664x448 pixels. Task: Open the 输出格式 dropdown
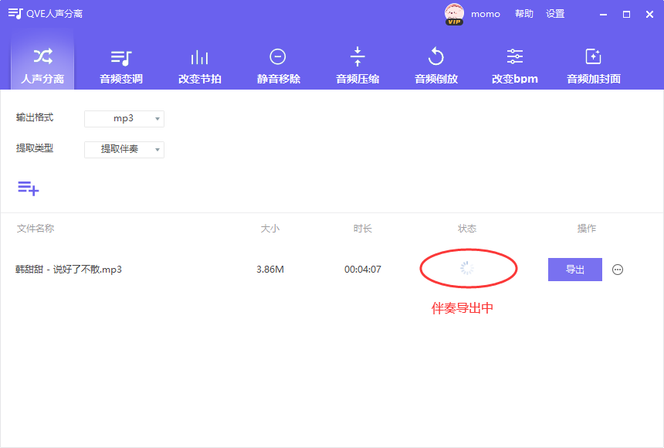click(x=124, y=118)
